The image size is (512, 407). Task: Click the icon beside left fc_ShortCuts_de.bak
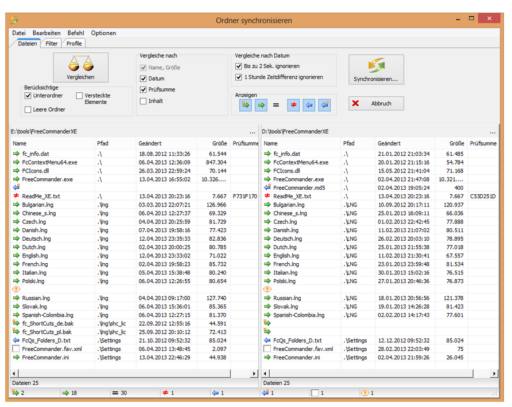(x=16, y=323)
